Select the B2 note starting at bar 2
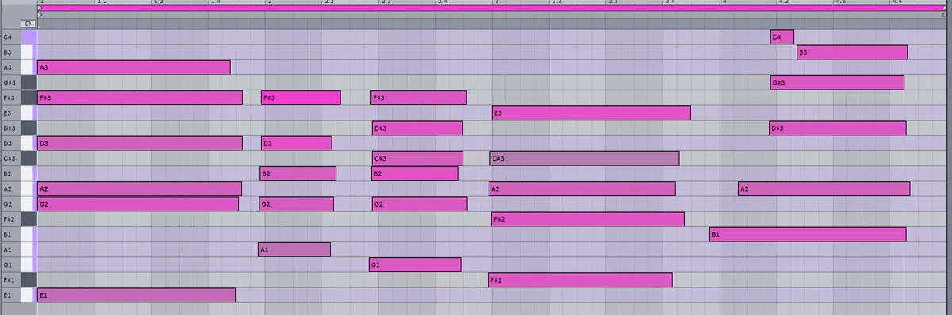952x315 pixels. [x=298, y=173]
